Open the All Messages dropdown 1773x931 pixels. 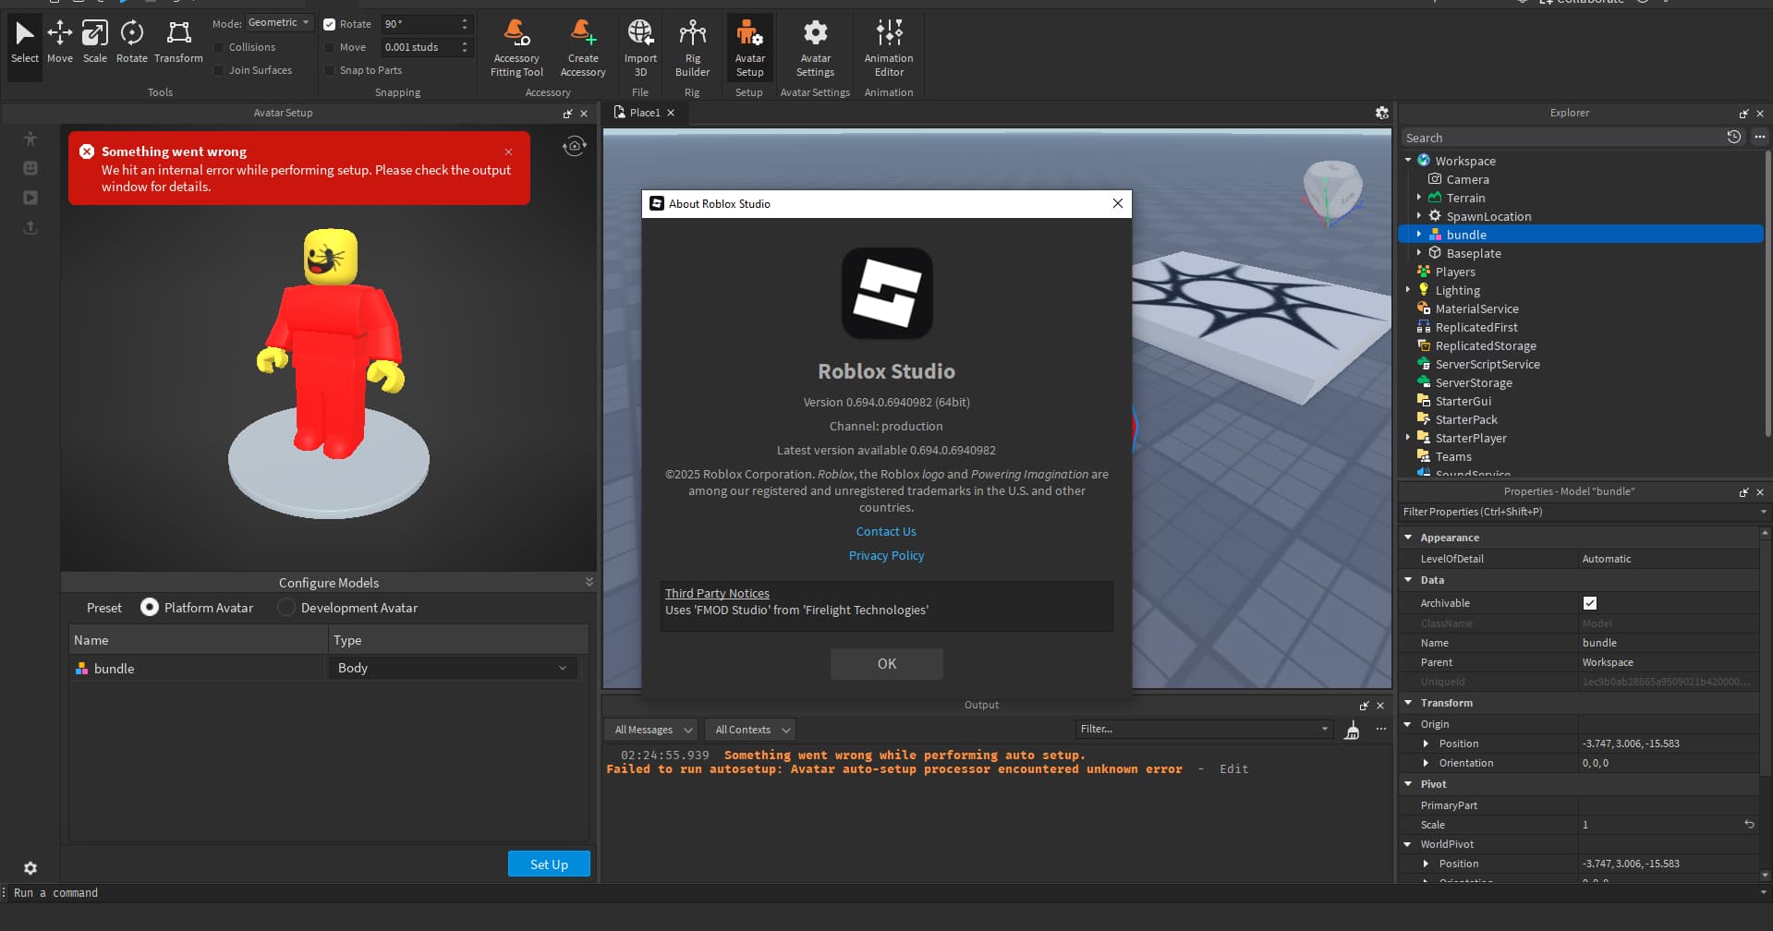click(653, 730)
